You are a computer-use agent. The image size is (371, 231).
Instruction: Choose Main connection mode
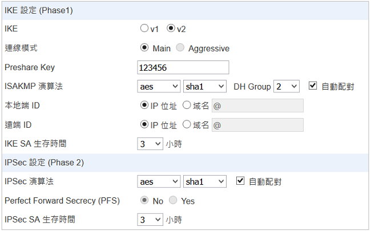tap(144, 48)
